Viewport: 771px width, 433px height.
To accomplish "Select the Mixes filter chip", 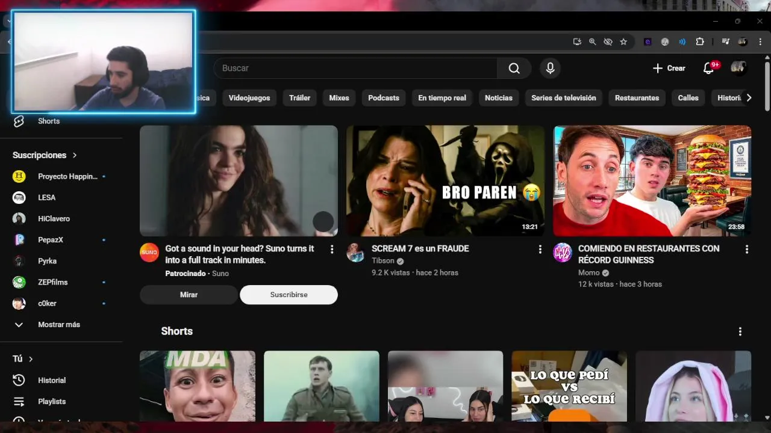I will click(x=339, y=97).
